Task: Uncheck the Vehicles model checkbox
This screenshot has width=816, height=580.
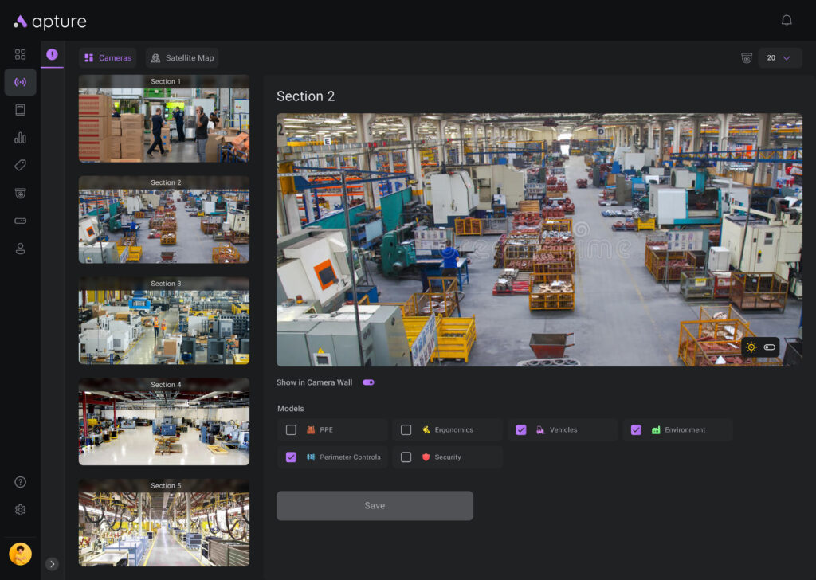Action: point(521,430)
